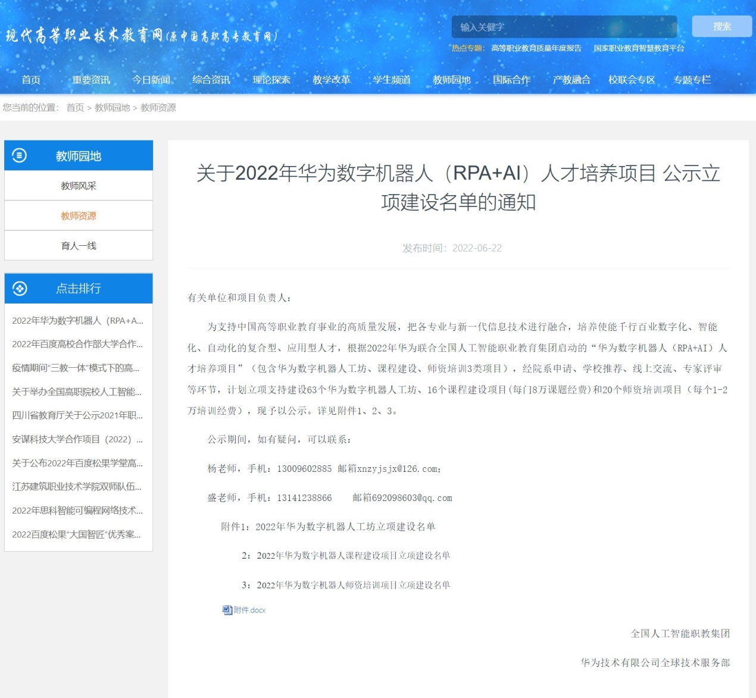Viewport: 756px width, 698px height.
Task: Click the Word document icon beside 附件.docx
Action: [227, 610]
